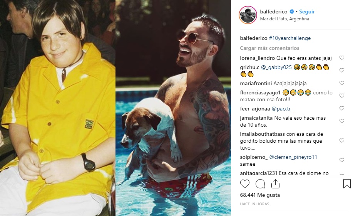353x216 pixels.
Task: Heart florenciasayago1's comment
Action: tap(342, 96)
